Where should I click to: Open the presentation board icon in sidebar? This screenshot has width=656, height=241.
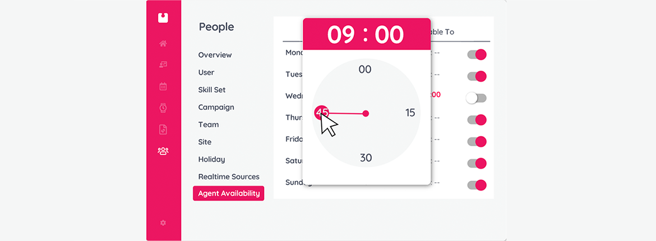pos(163,64)
